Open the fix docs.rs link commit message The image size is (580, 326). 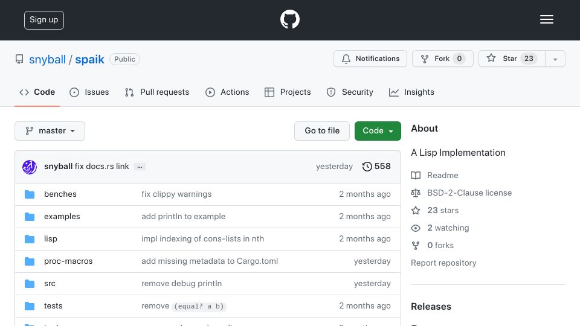101,167
